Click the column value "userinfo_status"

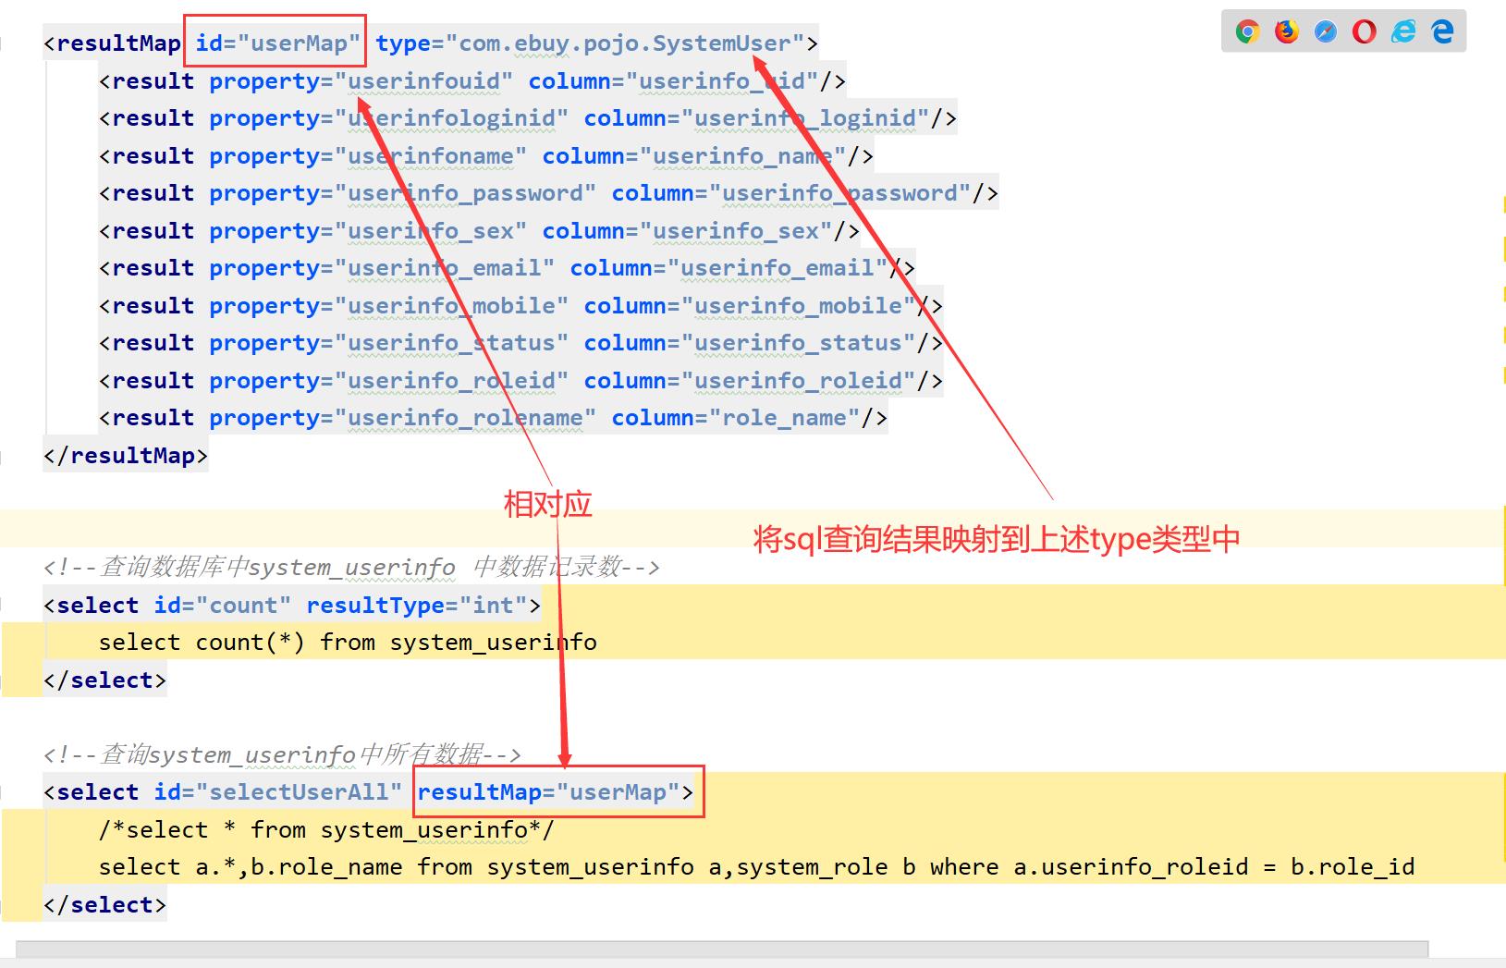pyautogui.click(x=798, y=343)
